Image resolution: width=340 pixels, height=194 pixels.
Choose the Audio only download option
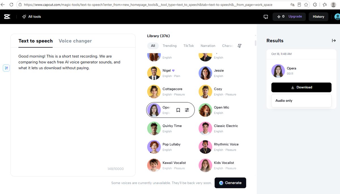coord(301,101)
